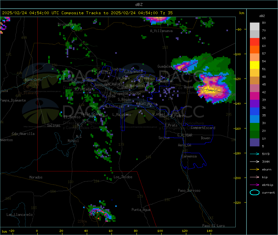Click the Morados map label
278x235 pixels.
pos(36,177)
